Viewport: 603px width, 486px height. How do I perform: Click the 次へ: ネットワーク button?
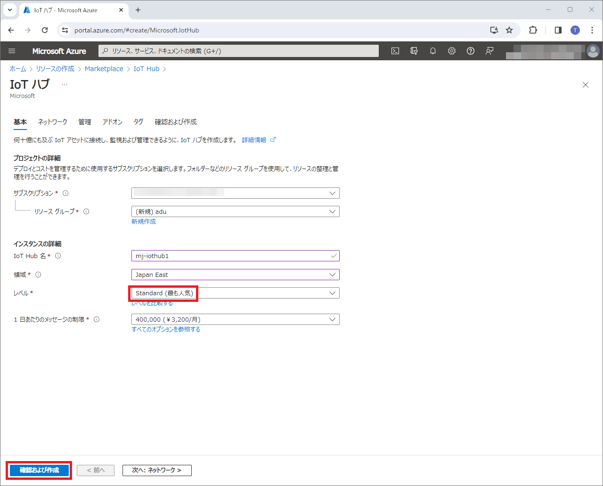[x=157, y=470]
